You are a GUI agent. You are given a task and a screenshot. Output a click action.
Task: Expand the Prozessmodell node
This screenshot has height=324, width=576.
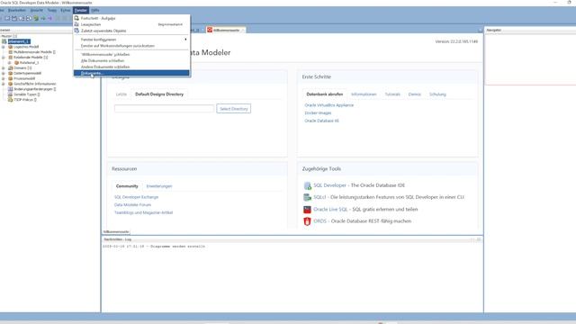pos(4,78)
